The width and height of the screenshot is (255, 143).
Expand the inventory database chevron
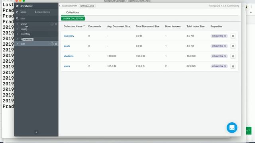tap(17, 34)
